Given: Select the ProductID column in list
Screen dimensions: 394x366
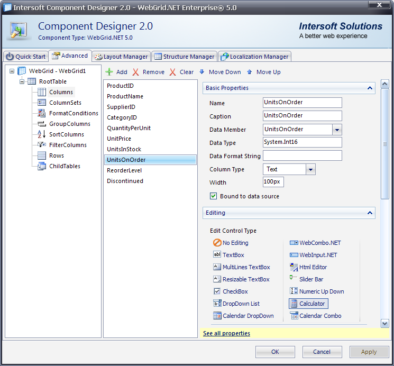Looking at the screenshot, I should click(150, 86).
